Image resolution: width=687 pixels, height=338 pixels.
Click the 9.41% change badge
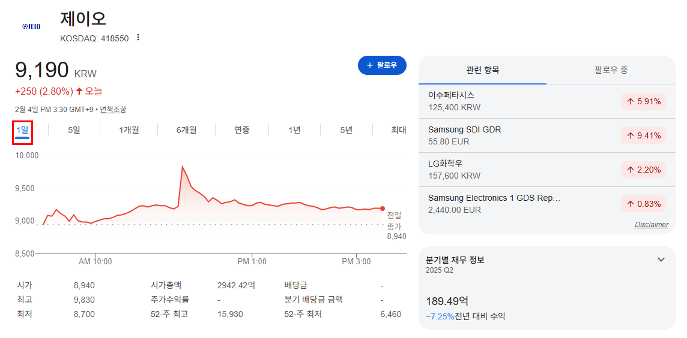pos(643,135)
